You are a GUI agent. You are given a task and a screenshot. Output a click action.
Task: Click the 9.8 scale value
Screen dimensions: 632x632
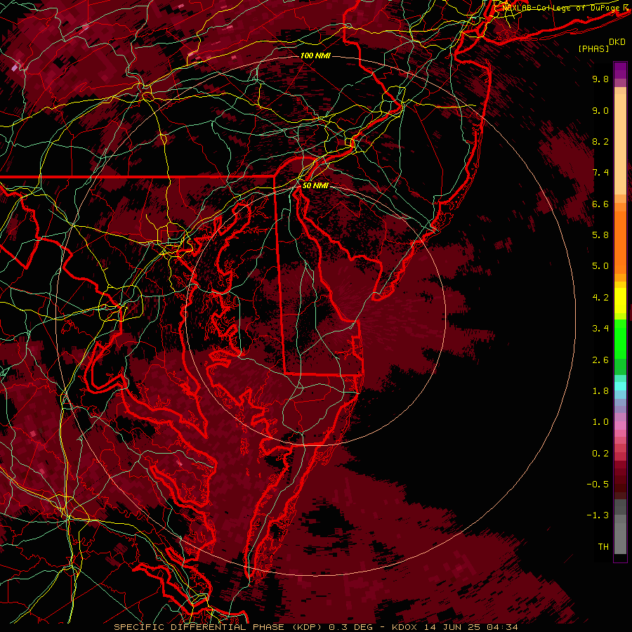[x=600, y=79]
